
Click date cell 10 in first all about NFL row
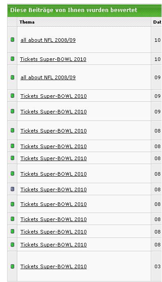(x=157, y=40)
